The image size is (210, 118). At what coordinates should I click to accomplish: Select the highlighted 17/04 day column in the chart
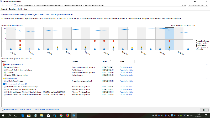click(169, 39)
